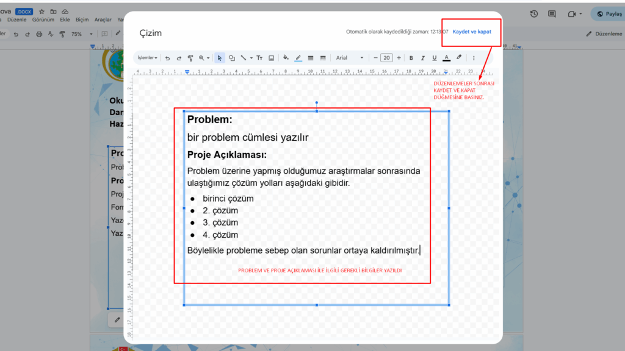Open the Düzenle menu in Docs
The width and height of the screenshot is (625, 351).
tap(16, 19)
